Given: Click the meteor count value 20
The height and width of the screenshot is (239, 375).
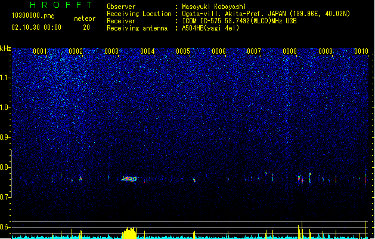Looking at the screenshot, I should tap(86, 27).
